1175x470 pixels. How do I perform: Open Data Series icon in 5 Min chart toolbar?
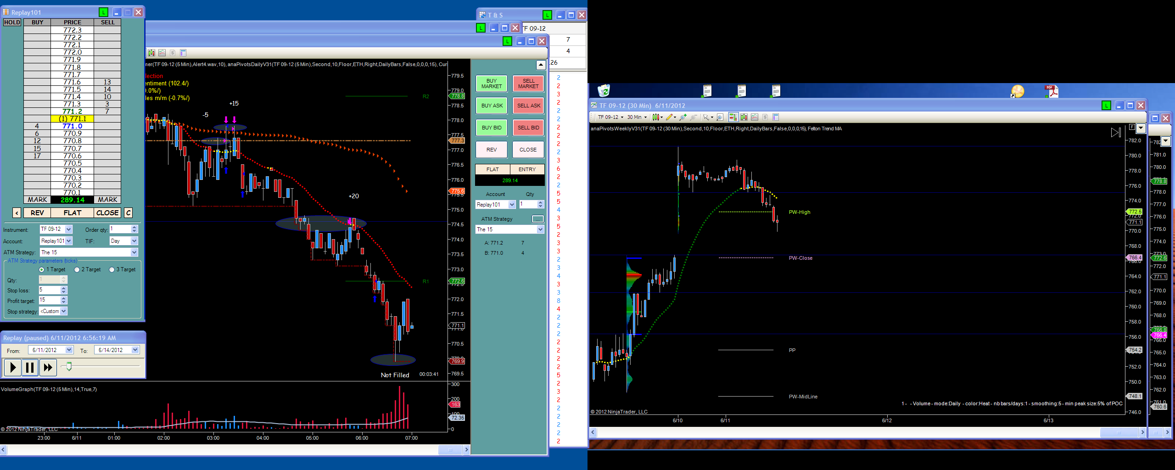(x=151, y=53)
